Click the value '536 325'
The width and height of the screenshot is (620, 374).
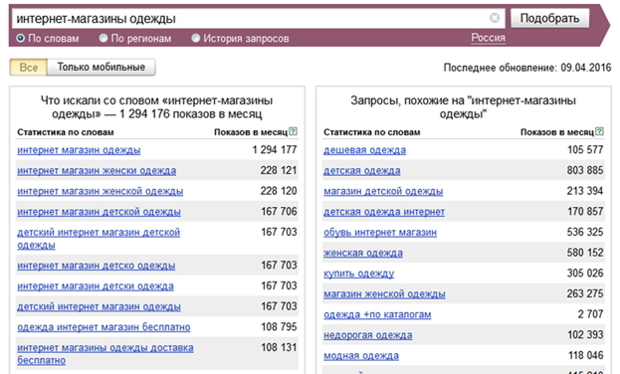(x=585, y=232)
